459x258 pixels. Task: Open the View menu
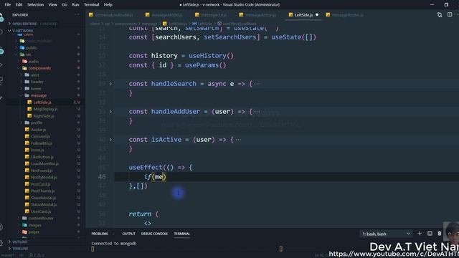[x=52, y=5]
